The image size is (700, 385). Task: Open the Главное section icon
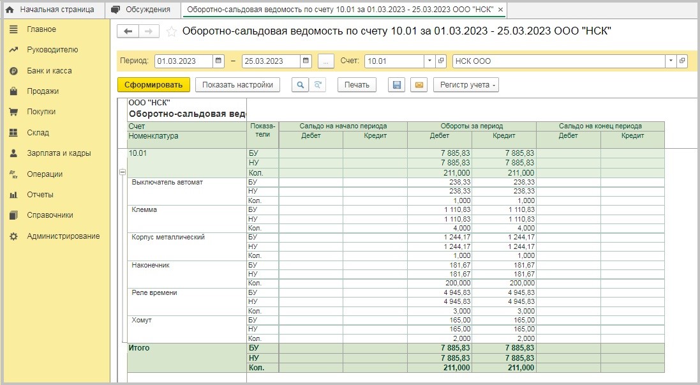[13, 29]
